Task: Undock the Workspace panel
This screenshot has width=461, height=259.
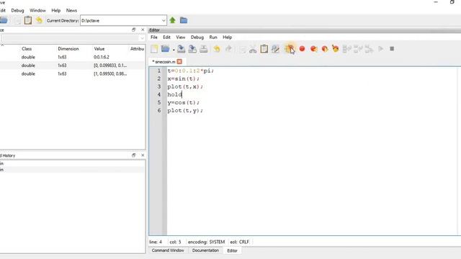Action: [x=134, y=29]
